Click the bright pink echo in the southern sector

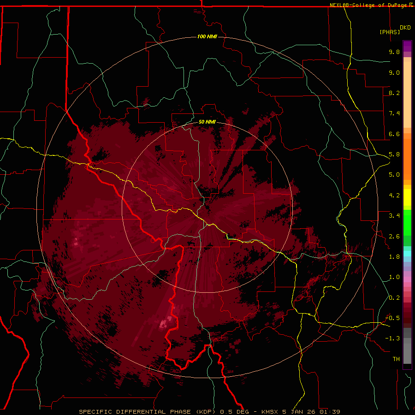163,324
